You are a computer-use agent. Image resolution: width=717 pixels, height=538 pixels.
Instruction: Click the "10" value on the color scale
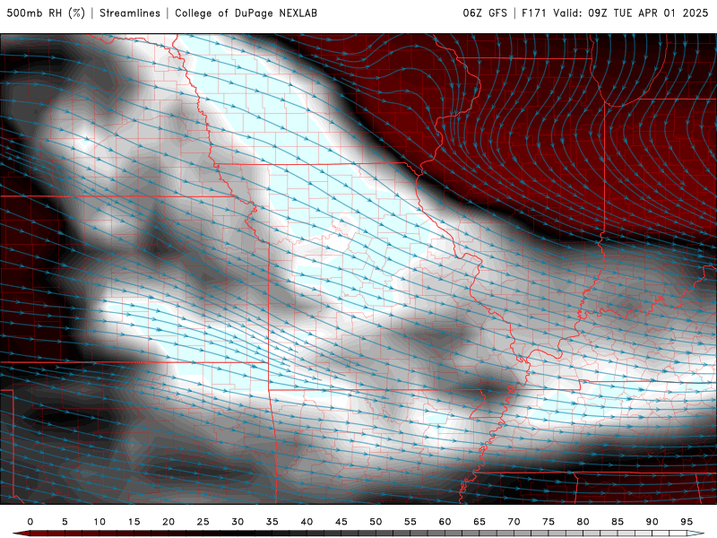pos(99,522)
